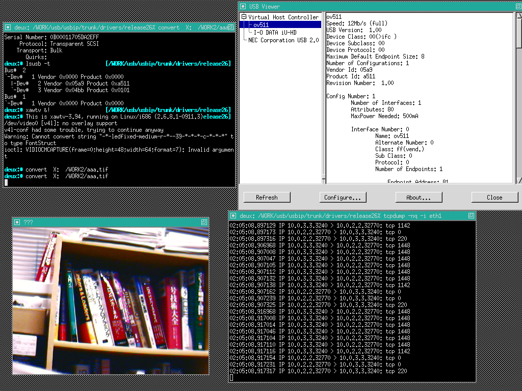Open the webcam '???' window menu icon
This screenshot has height=391, width=522.
pyautogui.click(x=17, y=222)
